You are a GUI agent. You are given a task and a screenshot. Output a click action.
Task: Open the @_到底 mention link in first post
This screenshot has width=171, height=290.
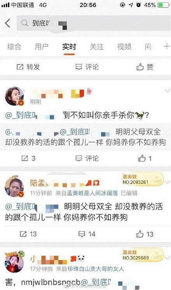pyautogui.click(x=31, y=115)
